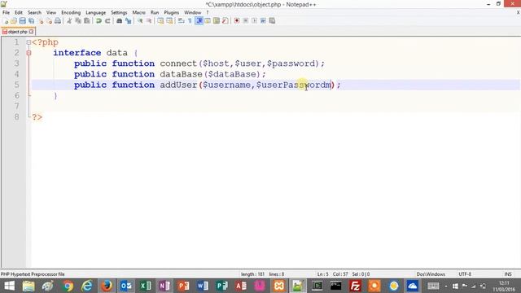Place cursor in the connect function line

point(199,63)
